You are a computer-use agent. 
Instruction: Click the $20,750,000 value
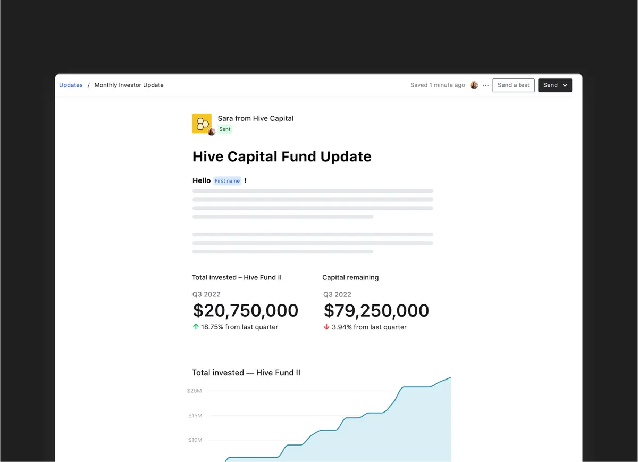[246, 310]
